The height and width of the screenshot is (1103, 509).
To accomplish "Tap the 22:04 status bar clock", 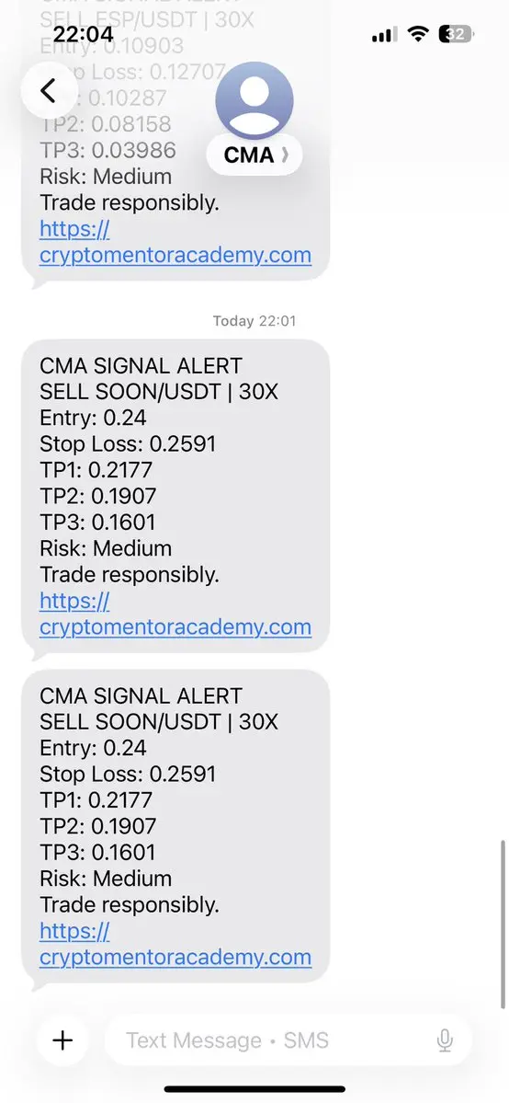I will pos(83,34).
